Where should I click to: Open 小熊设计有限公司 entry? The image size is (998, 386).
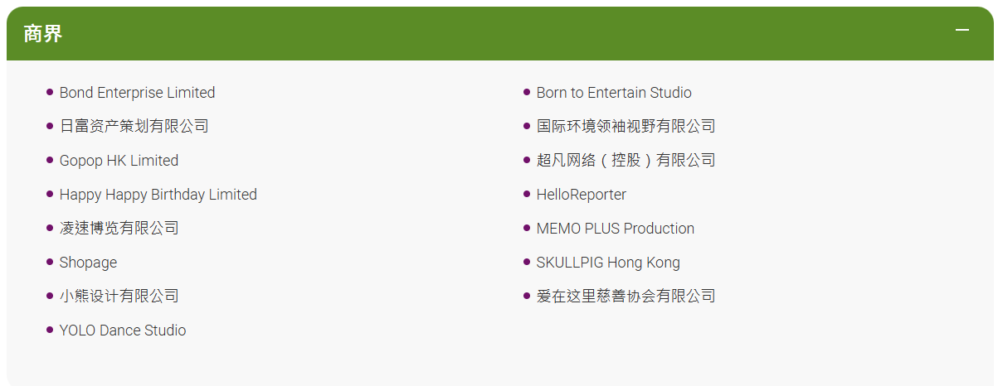119,296
